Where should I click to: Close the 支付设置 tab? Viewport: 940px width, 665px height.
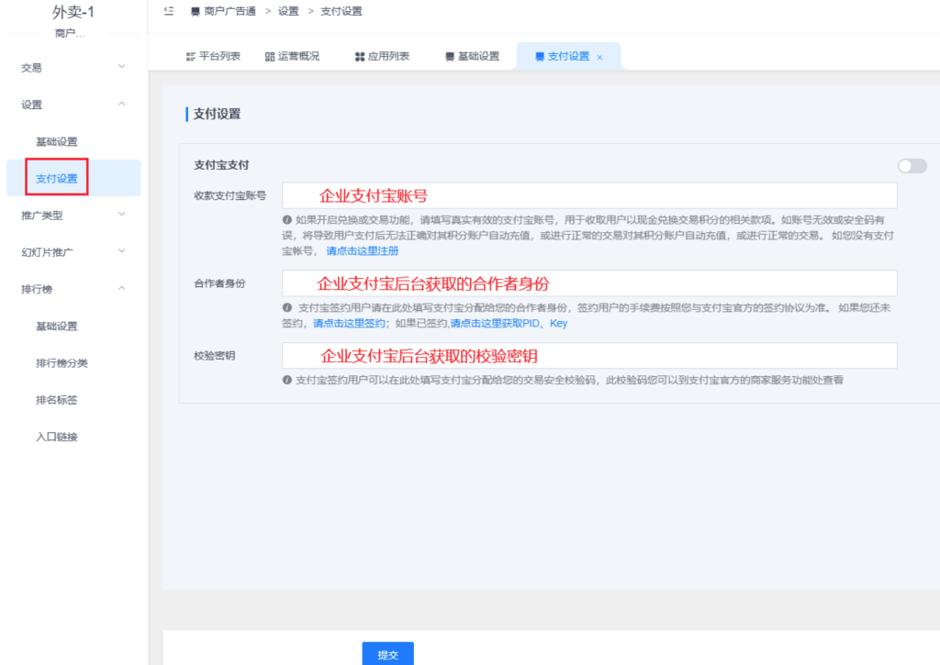click(600, 57)
